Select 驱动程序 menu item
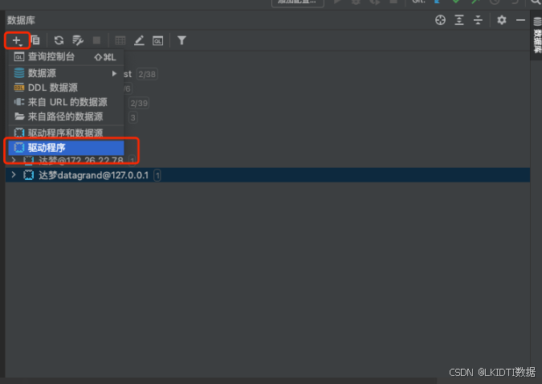 click(66, 148)
